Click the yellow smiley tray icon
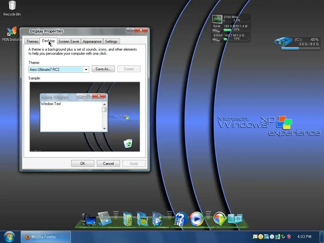 [261, 237]
